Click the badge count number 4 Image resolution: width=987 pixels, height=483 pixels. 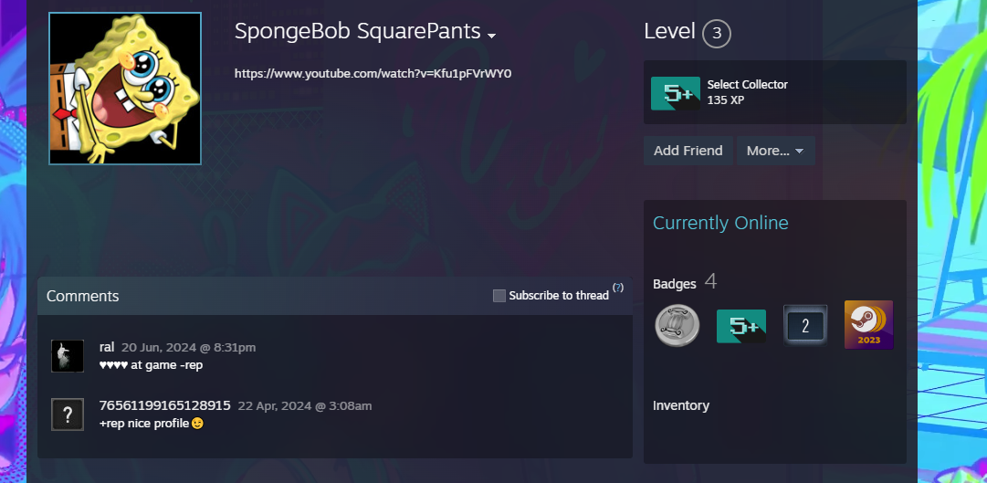pos(710,281)
